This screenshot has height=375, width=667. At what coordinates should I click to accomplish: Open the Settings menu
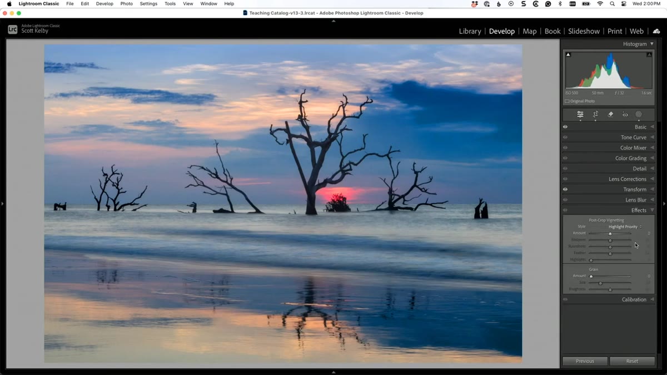148,4
